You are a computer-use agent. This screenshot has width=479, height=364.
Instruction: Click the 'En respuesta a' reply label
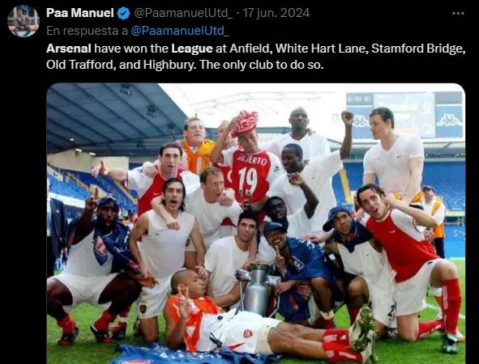87,31
